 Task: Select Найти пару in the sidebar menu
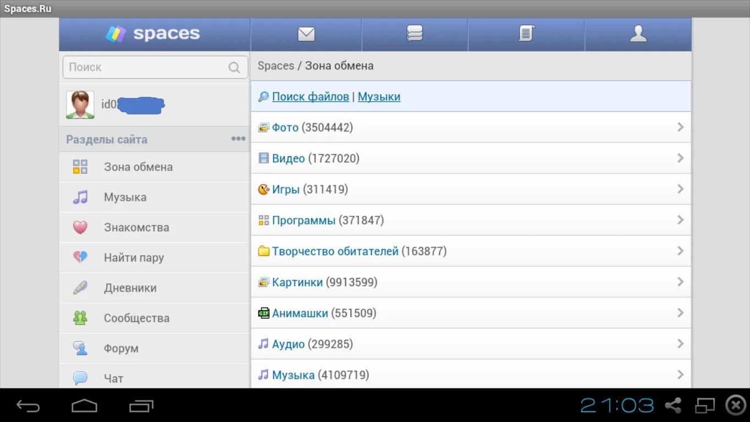point(155,257)
